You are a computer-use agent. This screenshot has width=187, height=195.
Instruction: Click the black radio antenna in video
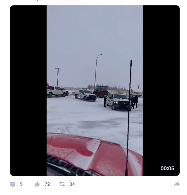pyautogui.click(x=129, y=117)
